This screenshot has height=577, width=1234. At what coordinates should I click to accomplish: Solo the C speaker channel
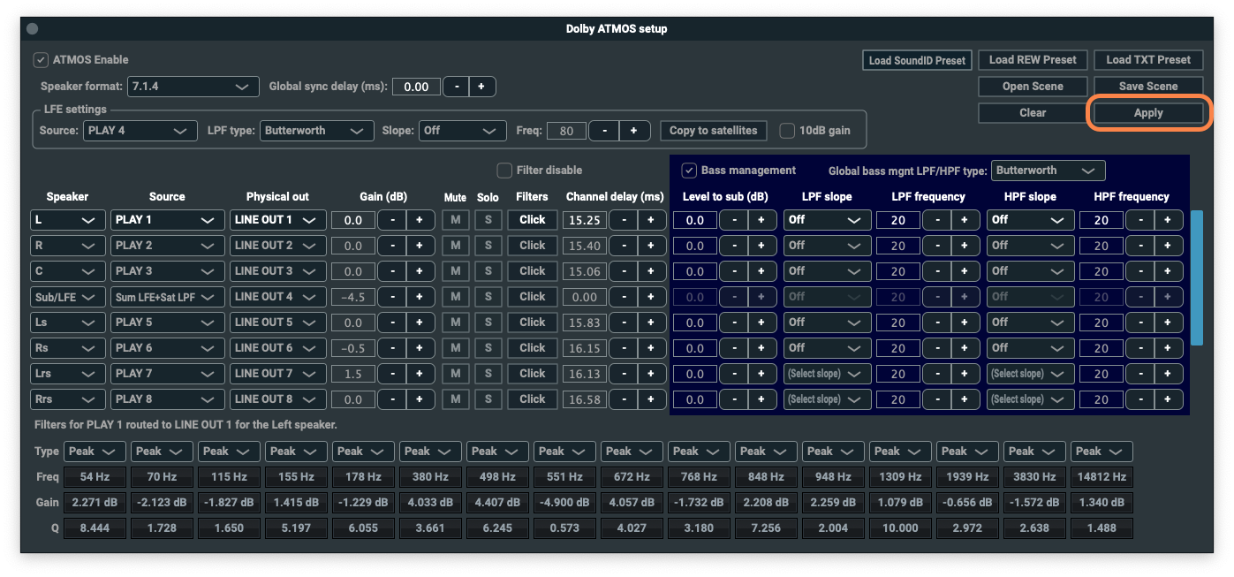click(488, 271)
